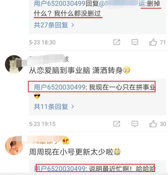168x175 pixels.
Task: Like the comment with 30 likes
Action: (x=153, y=124)
